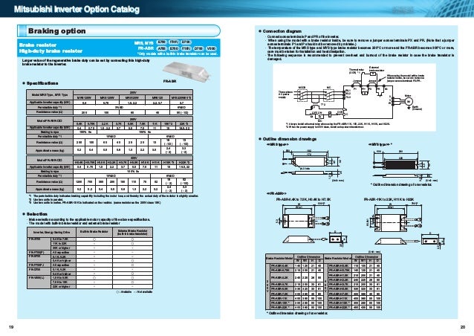Click the "FR-ABR" caption below the photo
The width and height of the screenshot is (474, 336).
pos(169,81)
